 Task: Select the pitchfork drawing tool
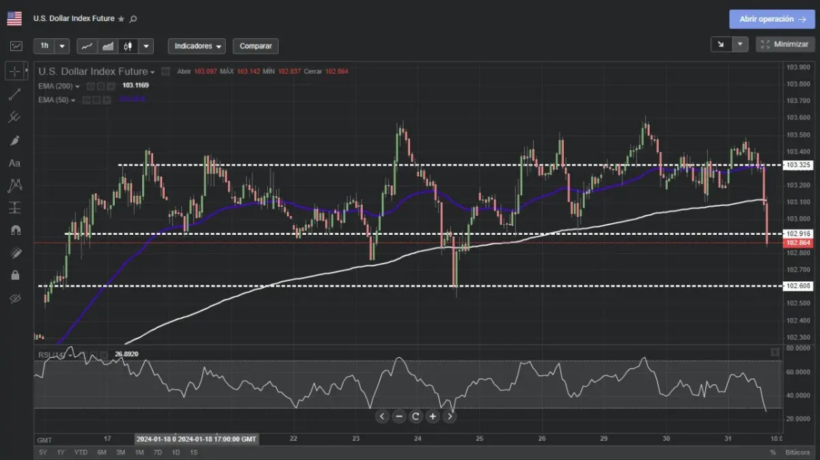click(x=15, y=117)
